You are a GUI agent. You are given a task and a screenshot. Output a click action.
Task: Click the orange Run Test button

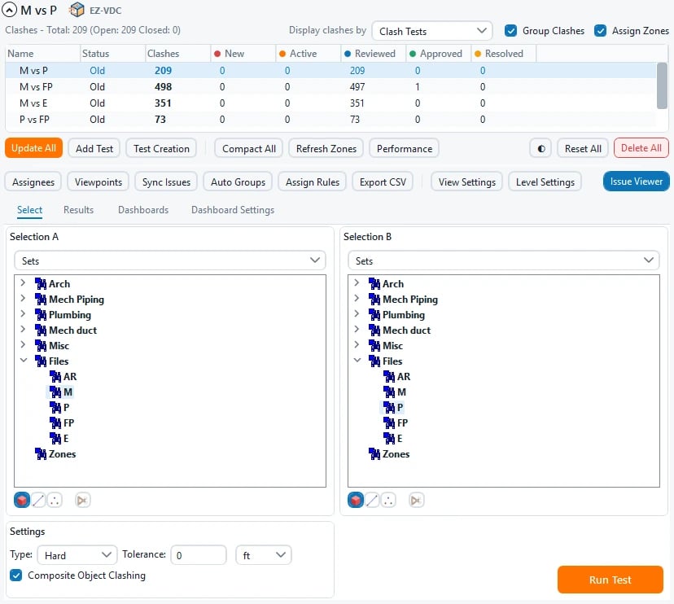pos(610,580)
